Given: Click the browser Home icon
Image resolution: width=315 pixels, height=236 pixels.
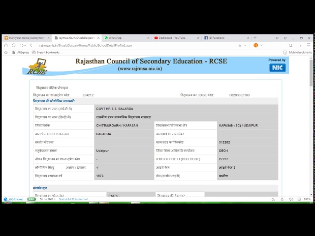Looking at the screenshot, I should pyautogui.click(x=6, y=45).
